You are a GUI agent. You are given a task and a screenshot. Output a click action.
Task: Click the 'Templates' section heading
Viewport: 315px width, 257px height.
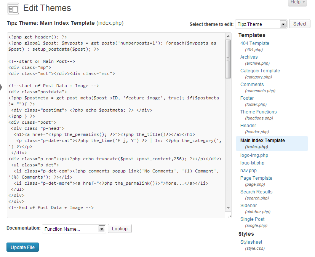(x=252, y=35)
